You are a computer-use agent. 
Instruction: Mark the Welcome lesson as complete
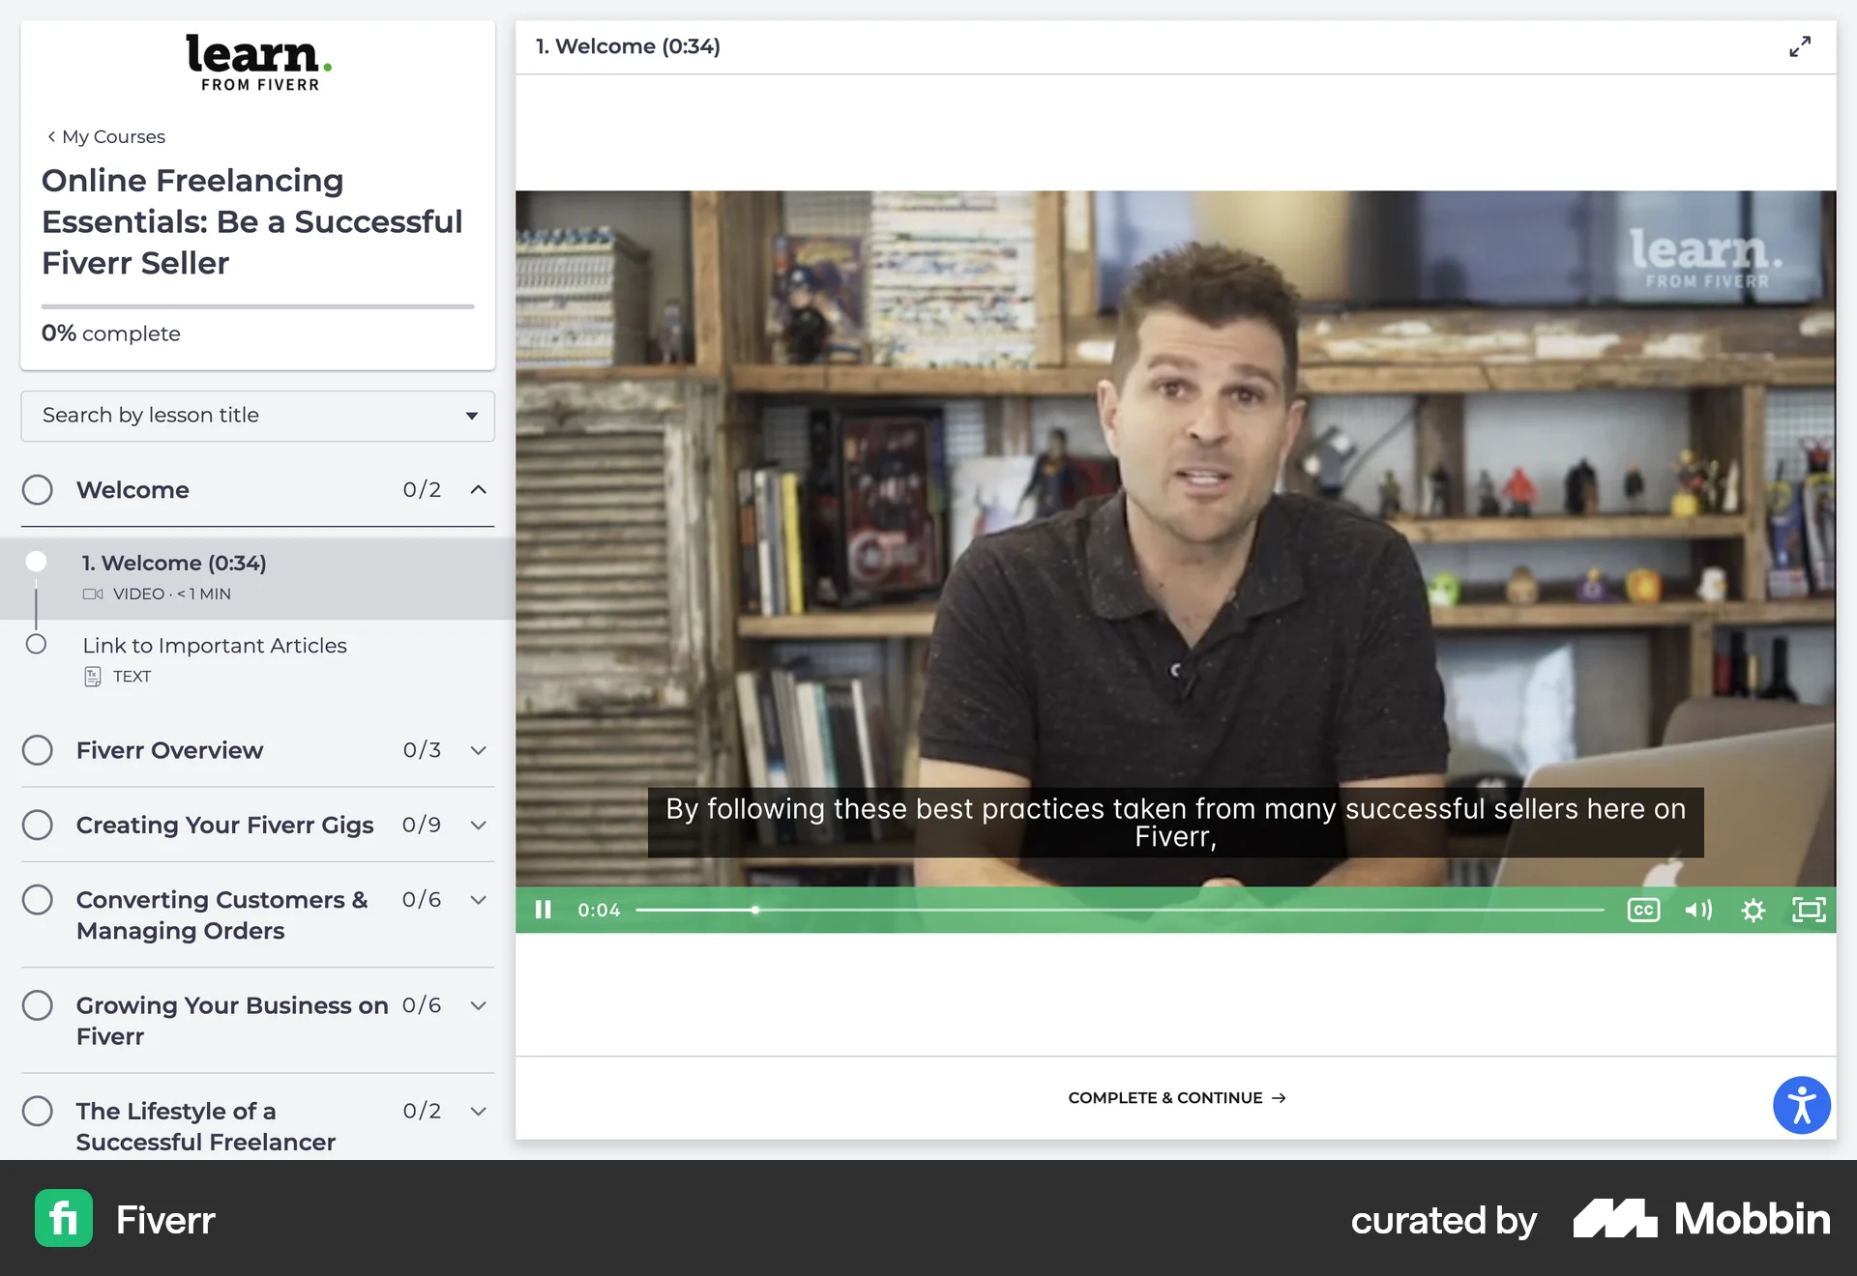37,562
